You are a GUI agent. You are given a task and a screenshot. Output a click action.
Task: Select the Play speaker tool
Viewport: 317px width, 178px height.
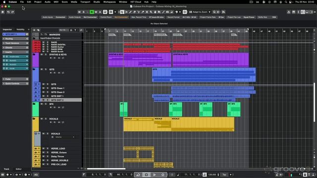167,12
